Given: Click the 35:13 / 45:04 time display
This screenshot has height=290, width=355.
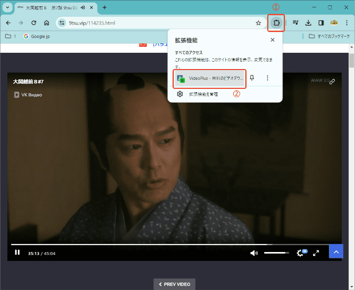Looking at the screenshot, I should coord(41,254).
